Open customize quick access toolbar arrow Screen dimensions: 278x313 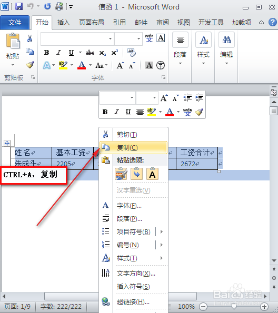pos(71,7)
